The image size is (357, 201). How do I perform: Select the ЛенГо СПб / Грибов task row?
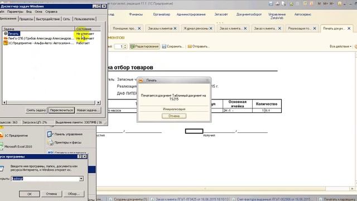pos(51,39)
